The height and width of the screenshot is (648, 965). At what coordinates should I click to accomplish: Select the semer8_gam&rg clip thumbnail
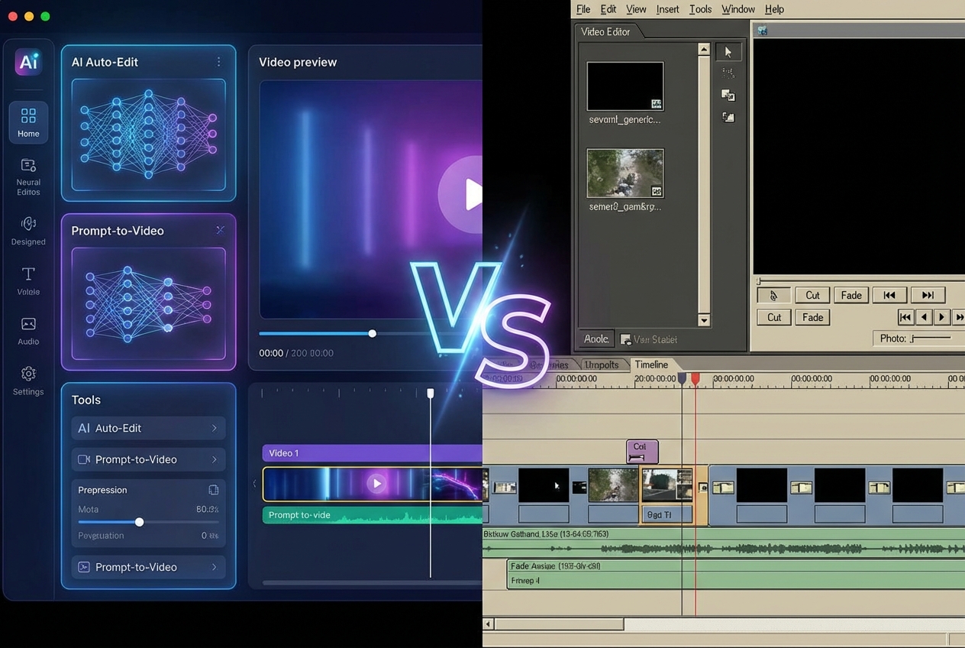625,173
